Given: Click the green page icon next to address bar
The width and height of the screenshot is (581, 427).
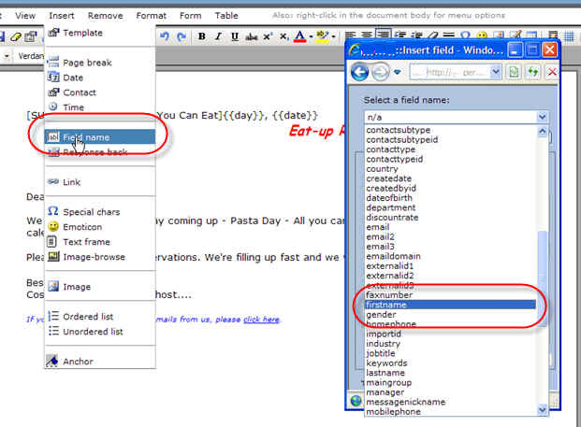Looking at the screenshot, I should pyautogui.click(x=514, y=72).
